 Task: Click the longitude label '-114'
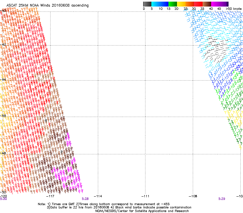click(x=98, y=196)
